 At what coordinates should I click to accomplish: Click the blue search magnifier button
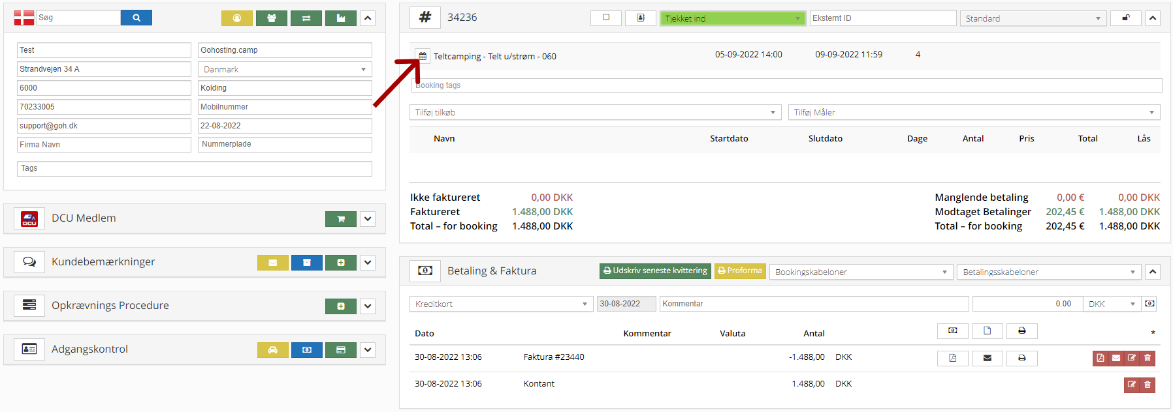tap(136, 18)
